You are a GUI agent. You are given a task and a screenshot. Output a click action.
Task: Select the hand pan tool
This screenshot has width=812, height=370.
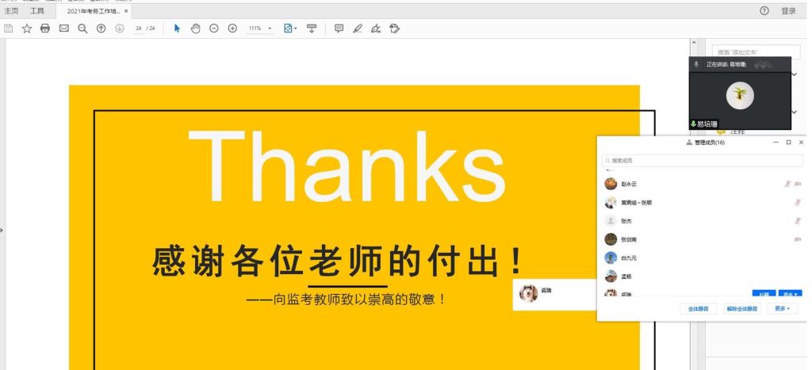[x=195, y=29]
